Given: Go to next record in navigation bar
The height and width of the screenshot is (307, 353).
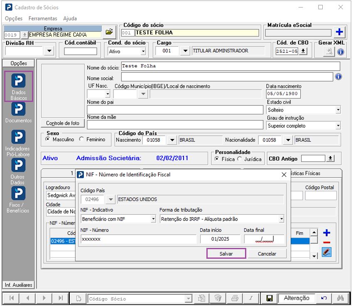Looking at the screenshot, I should click(x=44, y=298).
